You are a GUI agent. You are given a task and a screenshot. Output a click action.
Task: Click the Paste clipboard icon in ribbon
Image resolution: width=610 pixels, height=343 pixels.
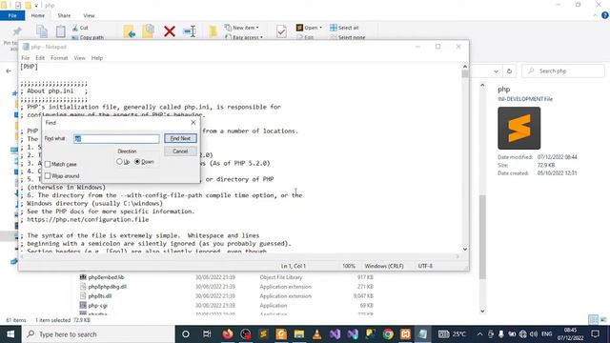[x=61, y=31]
